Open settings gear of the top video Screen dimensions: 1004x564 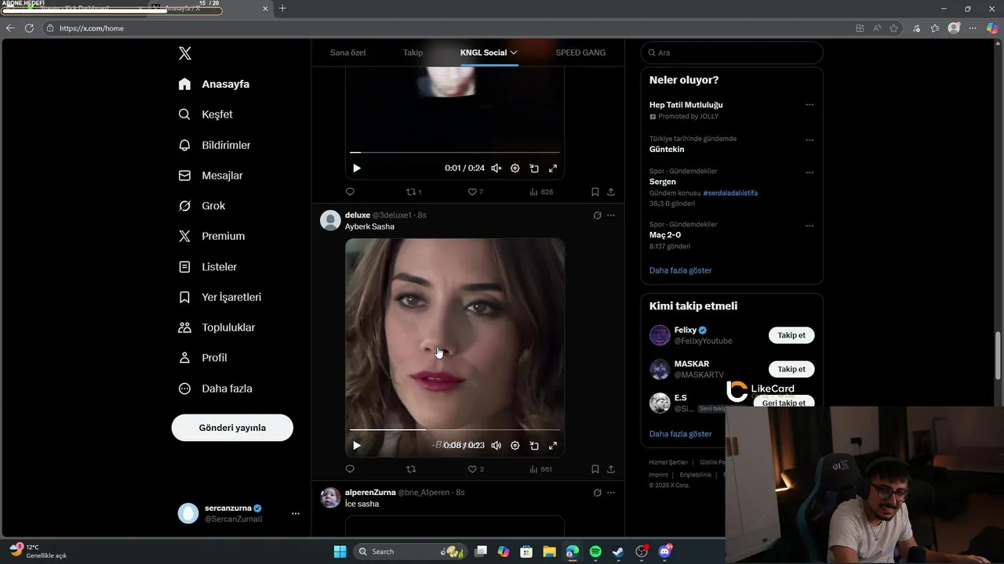[x=515, y=168]
